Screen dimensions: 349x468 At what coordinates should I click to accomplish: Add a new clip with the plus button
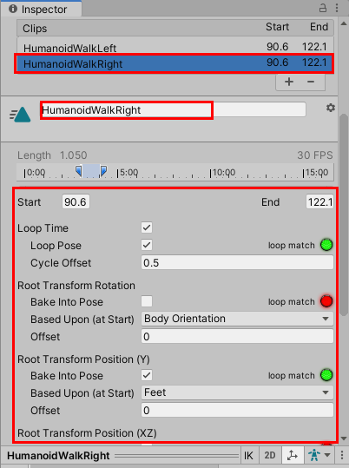tap(289, 82)
